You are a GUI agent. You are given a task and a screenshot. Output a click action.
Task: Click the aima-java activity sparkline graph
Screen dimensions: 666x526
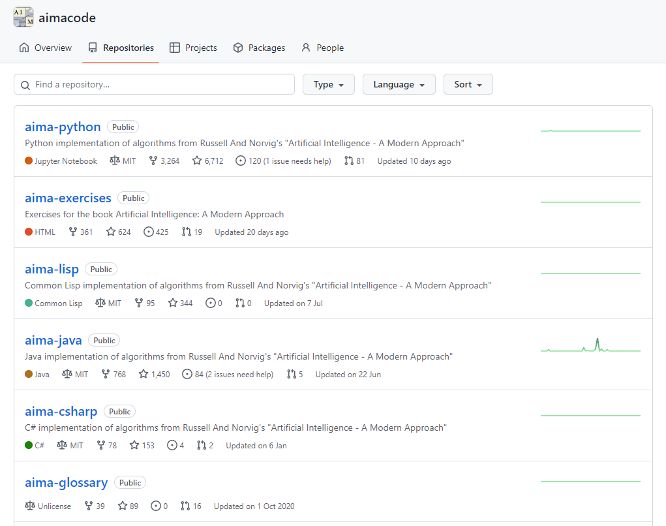[x=590, y=345]
